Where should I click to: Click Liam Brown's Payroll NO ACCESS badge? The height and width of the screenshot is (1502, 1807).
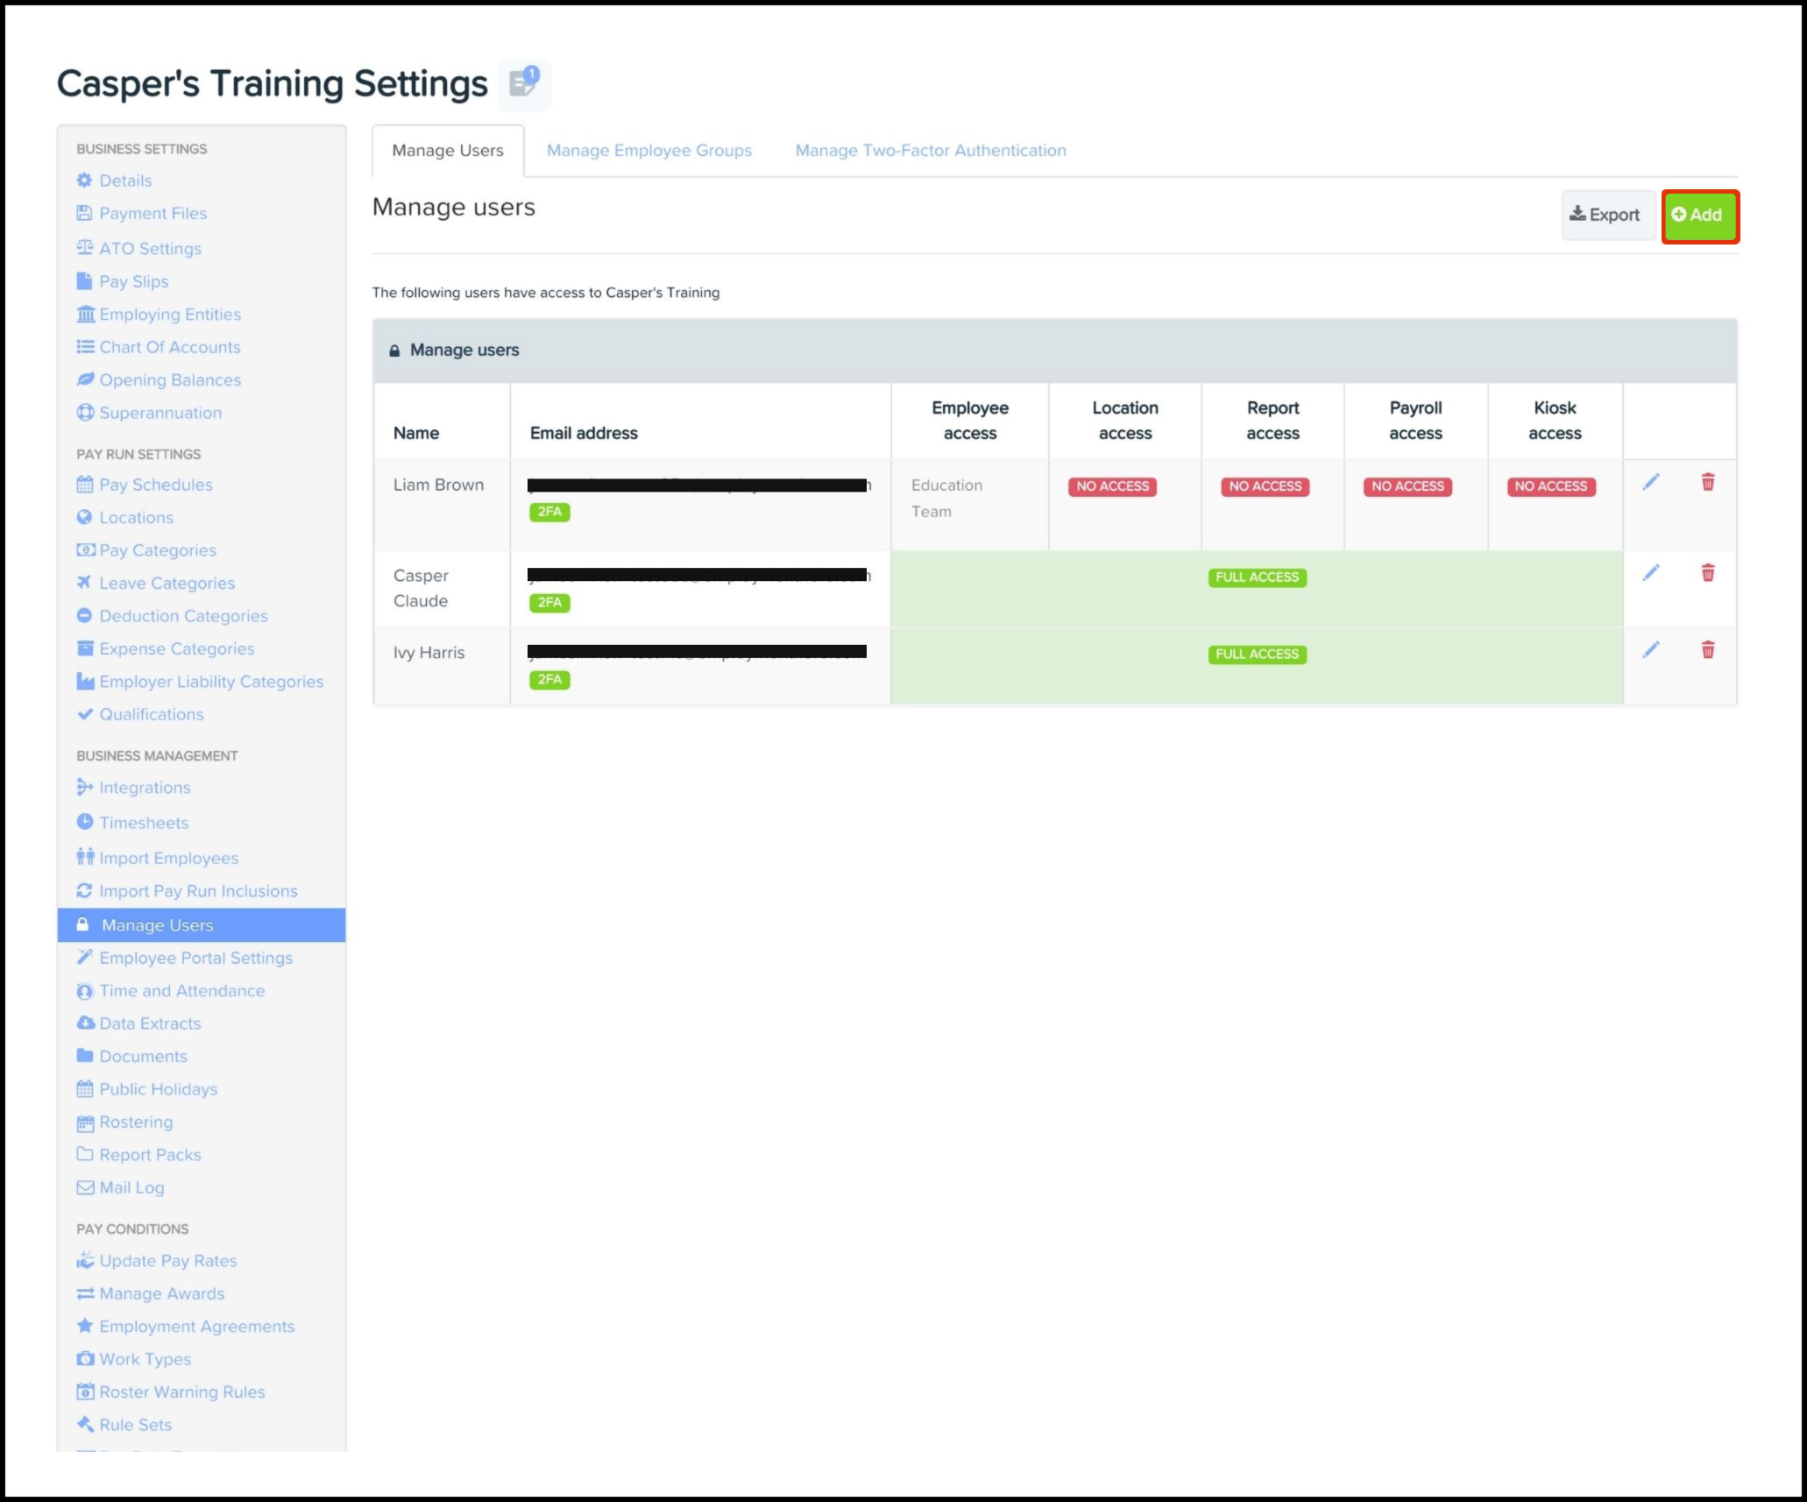point(1407,486)
